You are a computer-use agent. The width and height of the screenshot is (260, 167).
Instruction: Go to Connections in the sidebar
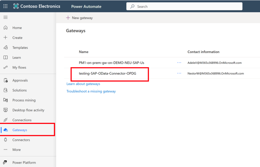coord(22,120)
